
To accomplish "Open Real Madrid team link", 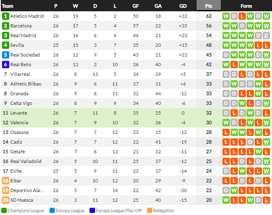I will [x=23, y=35].
